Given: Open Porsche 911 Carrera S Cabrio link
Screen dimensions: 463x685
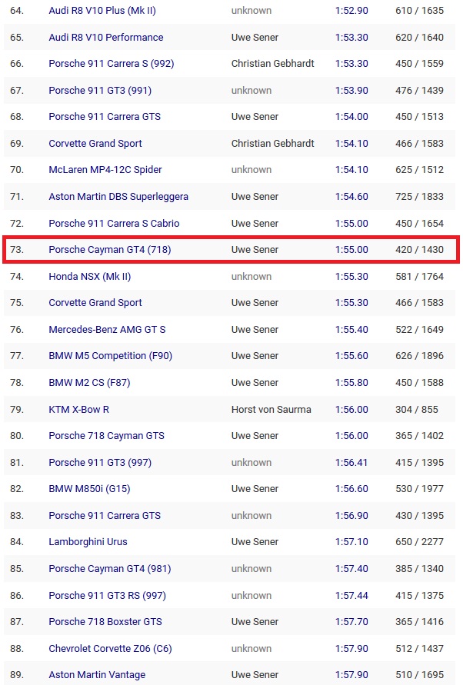Looking at the screenshot, I should (114, 224).
